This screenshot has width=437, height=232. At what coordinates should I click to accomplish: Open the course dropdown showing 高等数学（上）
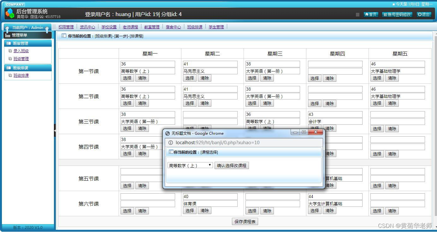pyautogui.click(x=189, y=165)
